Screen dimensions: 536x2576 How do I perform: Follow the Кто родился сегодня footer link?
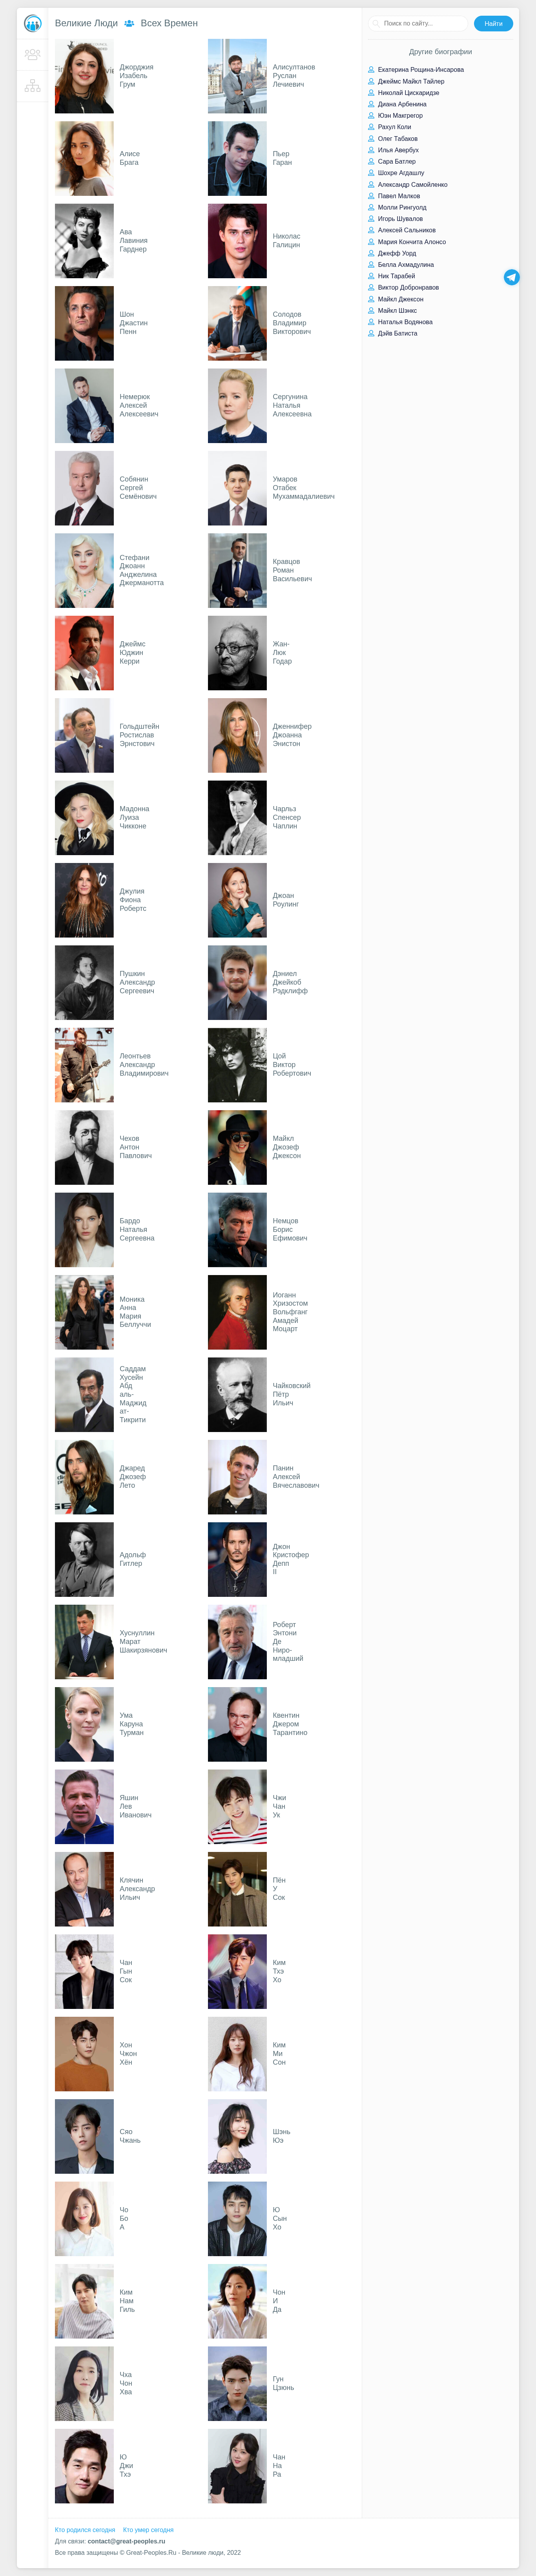85,2529
